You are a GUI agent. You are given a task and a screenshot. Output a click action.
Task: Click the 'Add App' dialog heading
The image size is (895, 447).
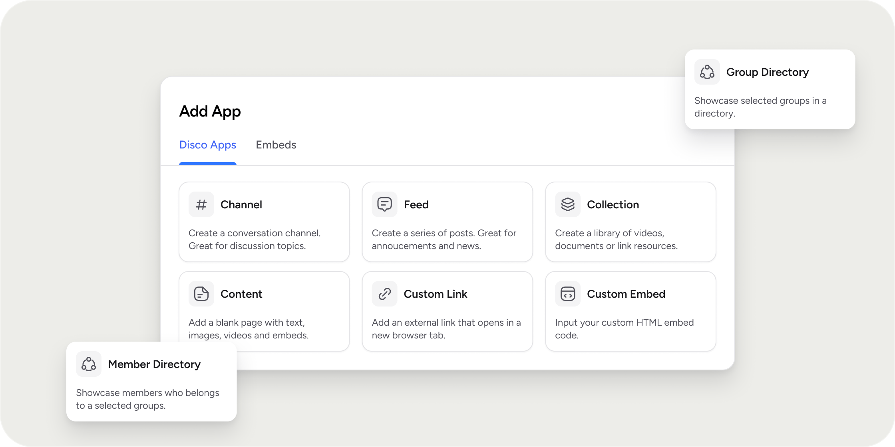[210, 111]
